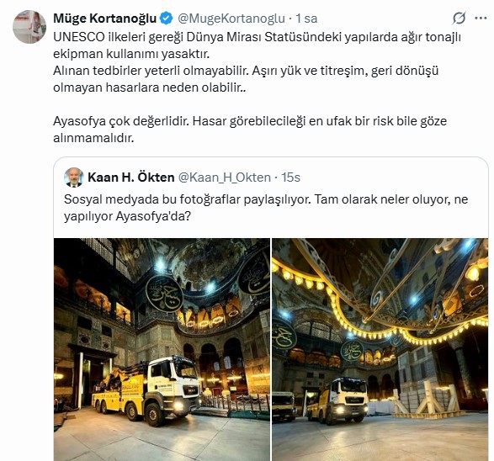Open the @MugeKortanoglu handle link

pos(231,19)
